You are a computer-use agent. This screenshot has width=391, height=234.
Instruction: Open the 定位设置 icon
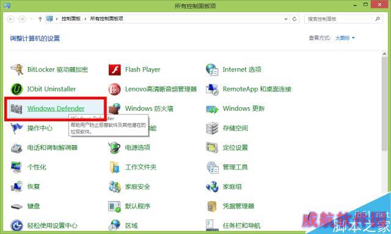212,147
